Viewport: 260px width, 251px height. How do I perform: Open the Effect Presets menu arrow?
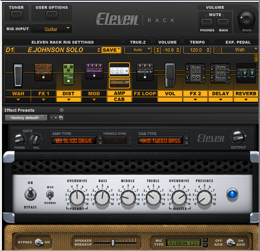(62, 110)
